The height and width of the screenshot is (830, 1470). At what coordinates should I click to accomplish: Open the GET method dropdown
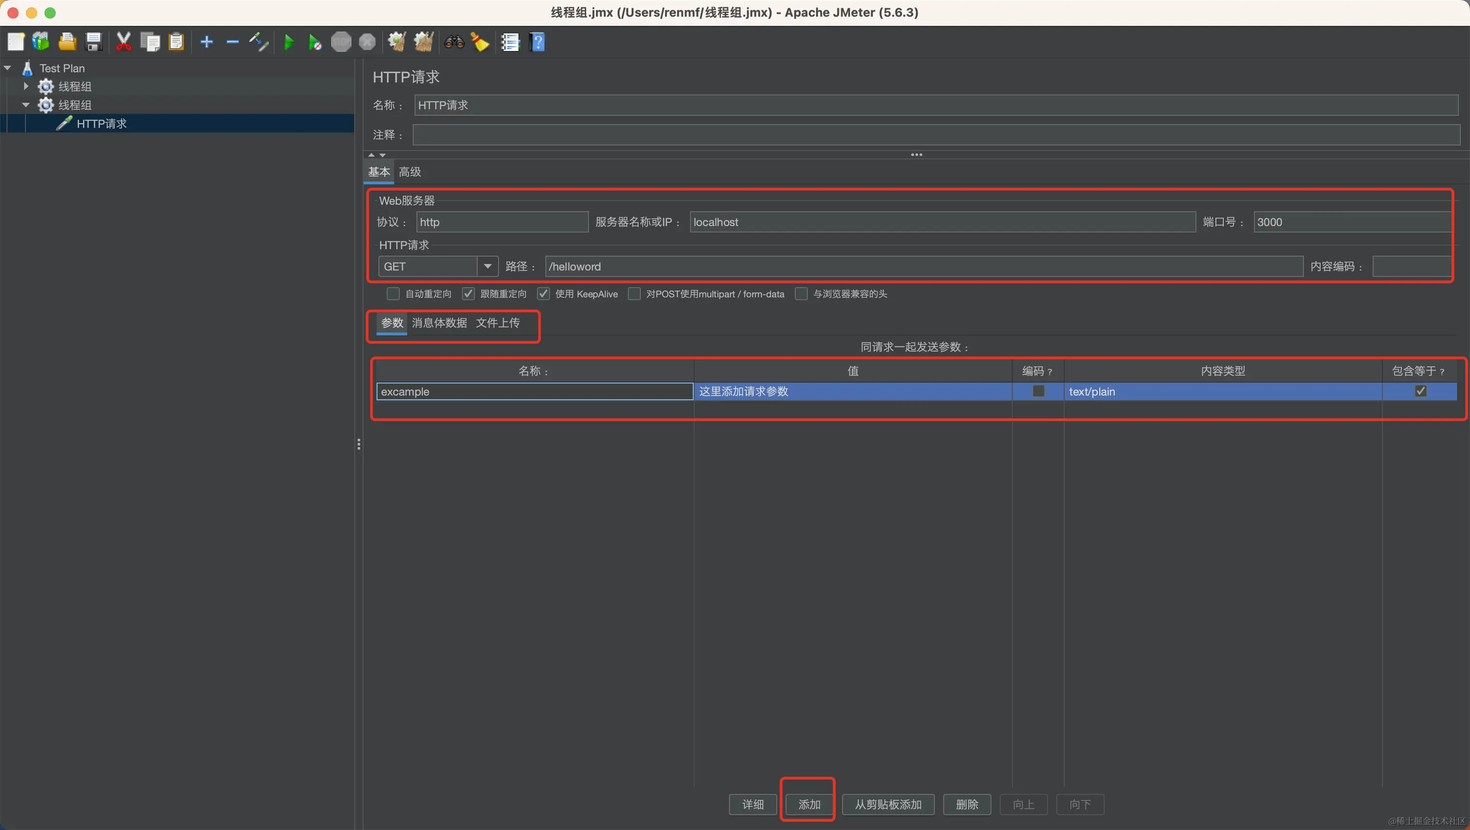(488, 266)
